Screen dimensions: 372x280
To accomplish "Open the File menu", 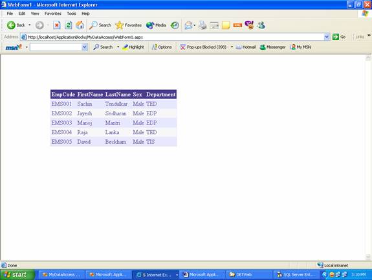I will [10, 14].
